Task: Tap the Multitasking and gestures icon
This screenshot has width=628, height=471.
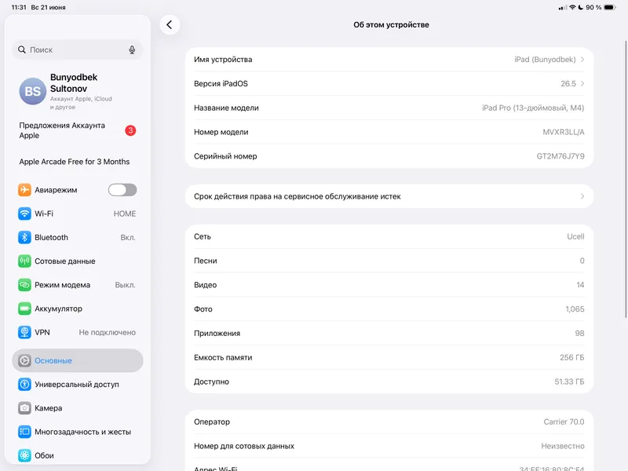Action: click(x=24, y=432)
